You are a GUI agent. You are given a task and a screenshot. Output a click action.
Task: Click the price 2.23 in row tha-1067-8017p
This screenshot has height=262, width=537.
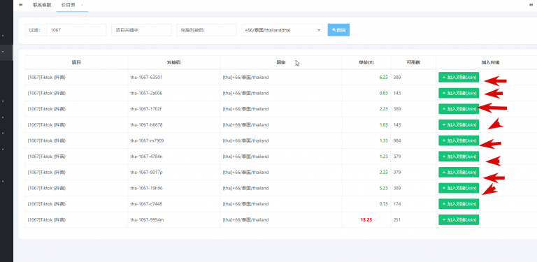(x=384, y=172)
